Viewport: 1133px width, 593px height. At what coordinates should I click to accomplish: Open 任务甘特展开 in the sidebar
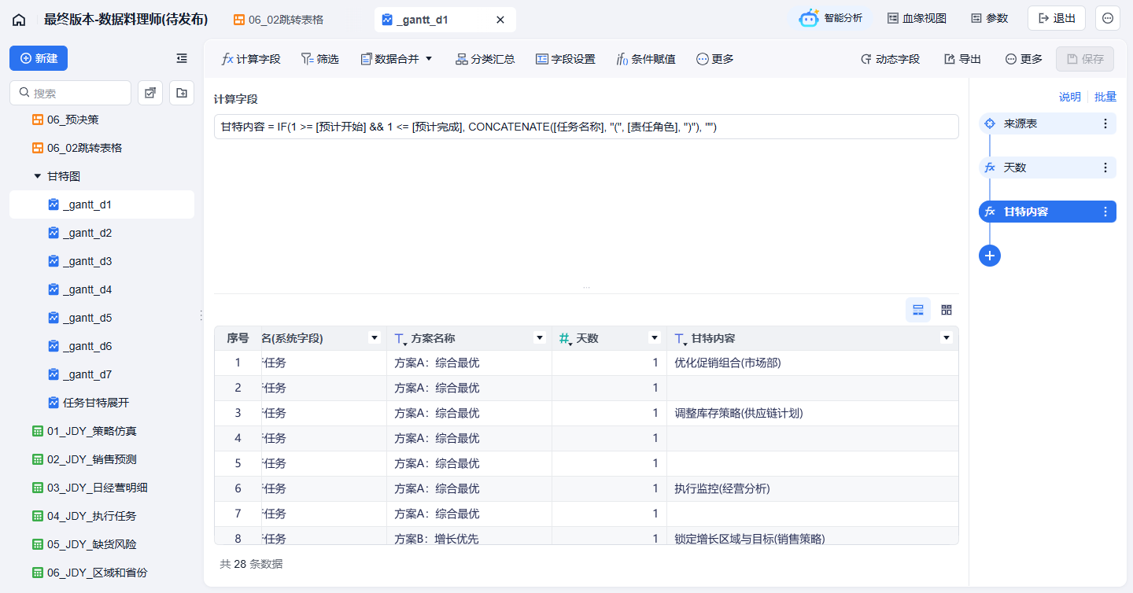click(x=101, y=403)
